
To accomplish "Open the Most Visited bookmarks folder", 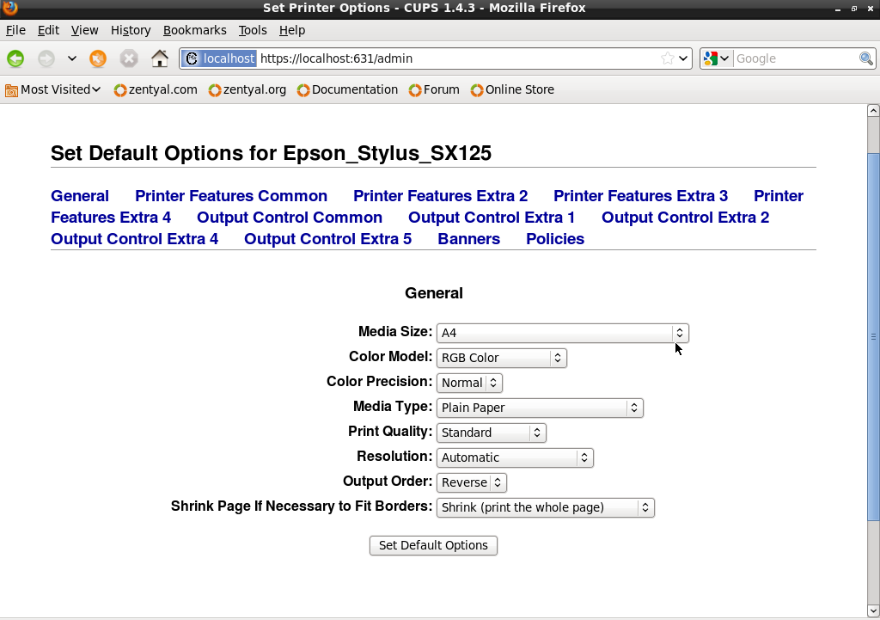I will (52, 89).
